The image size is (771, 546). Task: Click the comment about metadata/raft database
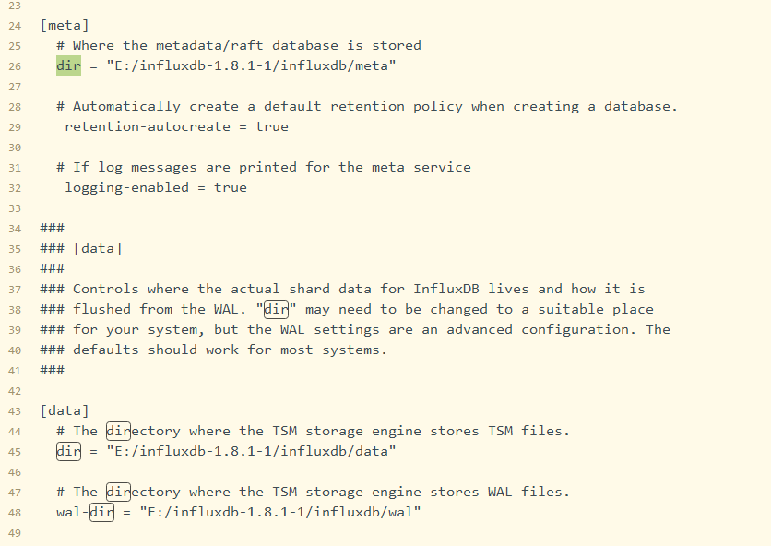pos(239,45)
